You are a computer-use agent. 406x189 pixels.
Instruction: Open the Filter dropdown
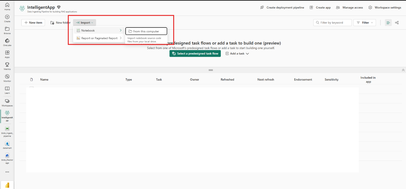point(365,23)
